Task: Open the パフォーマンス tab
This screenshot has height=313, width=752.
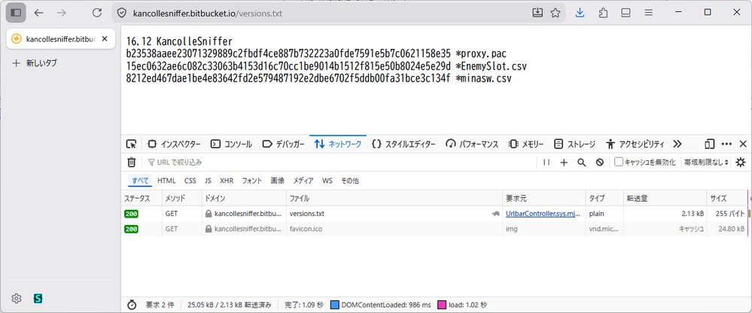Action: [473, 144]
